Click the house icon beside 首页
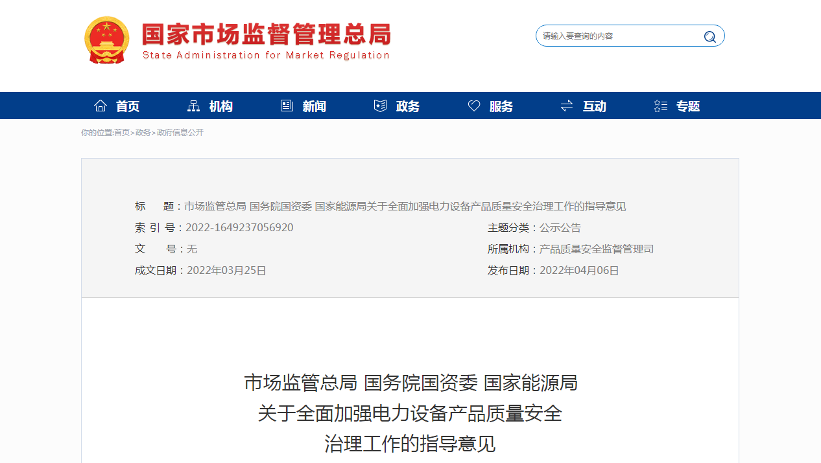This screenshot has width=821, height=463. (101, 106)
